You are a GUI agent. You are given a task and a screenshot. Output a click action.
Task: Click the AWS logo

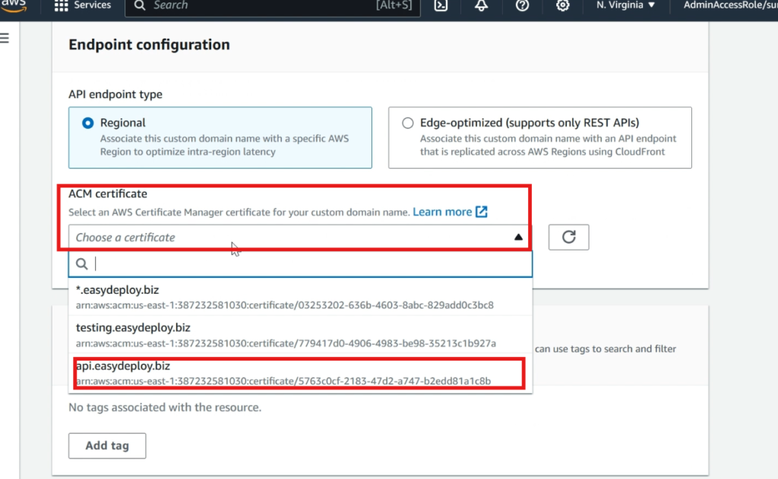coord(15,6)
